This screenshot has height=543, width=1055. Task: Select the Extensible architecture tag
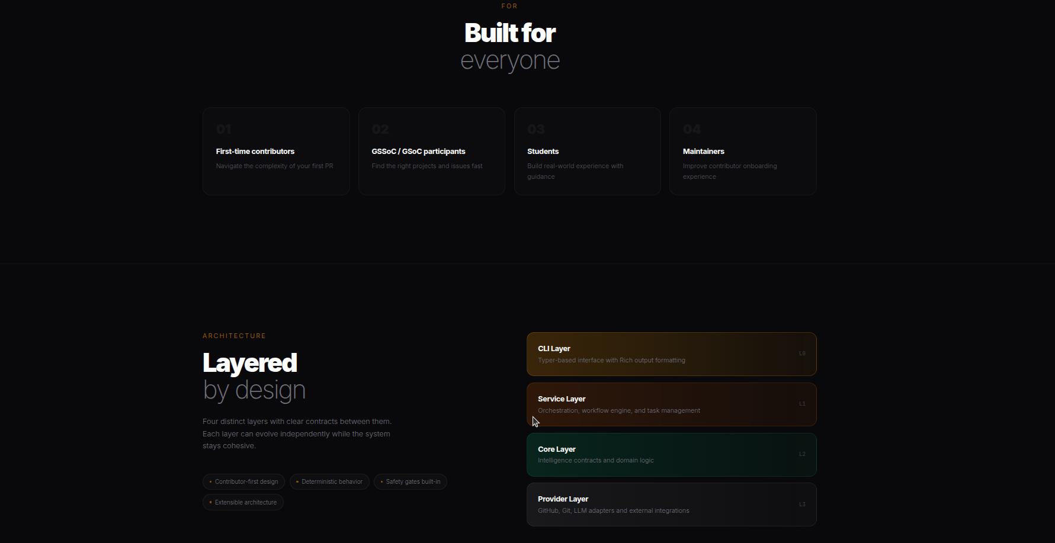click(243, 502)
